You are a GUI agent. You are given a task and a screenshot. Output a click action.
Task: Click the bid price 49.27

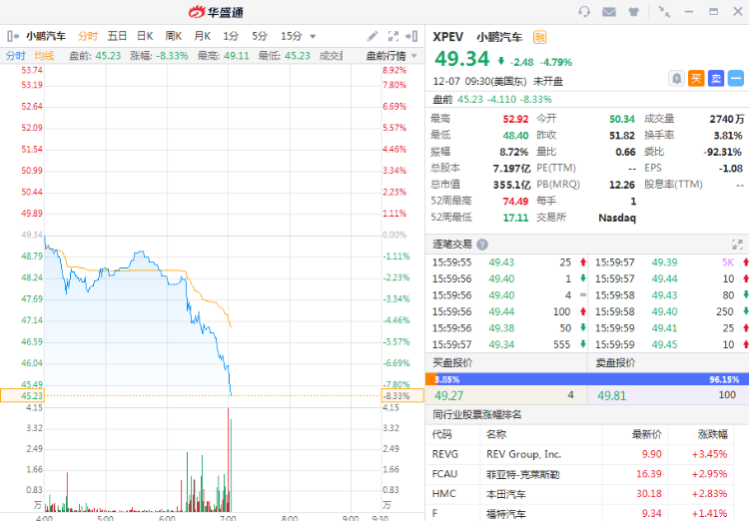pos(448,395)
